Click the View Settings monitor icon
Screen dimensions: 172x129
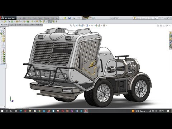pyautogui.click(x=104, y=25)
